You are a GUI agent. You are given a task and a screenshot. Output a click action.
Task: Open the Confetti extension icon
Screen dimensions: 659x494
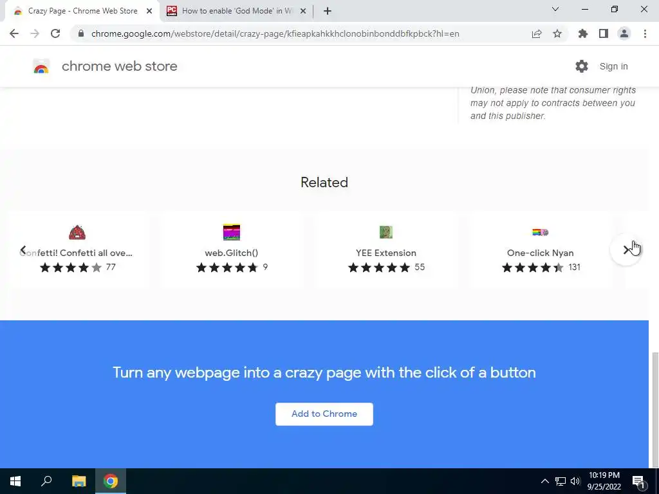[x=77, y=232]
